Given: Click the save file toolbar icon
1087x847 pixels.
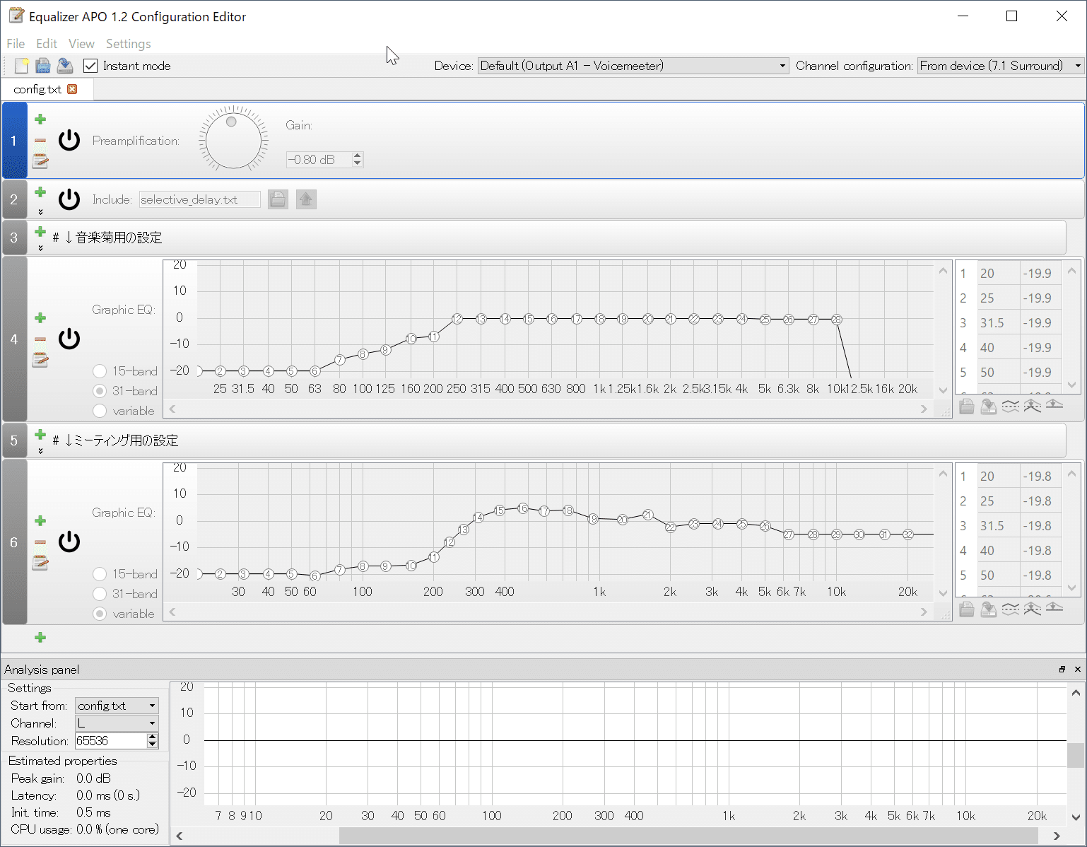Looking at the screenshot, I should (65, 66).
